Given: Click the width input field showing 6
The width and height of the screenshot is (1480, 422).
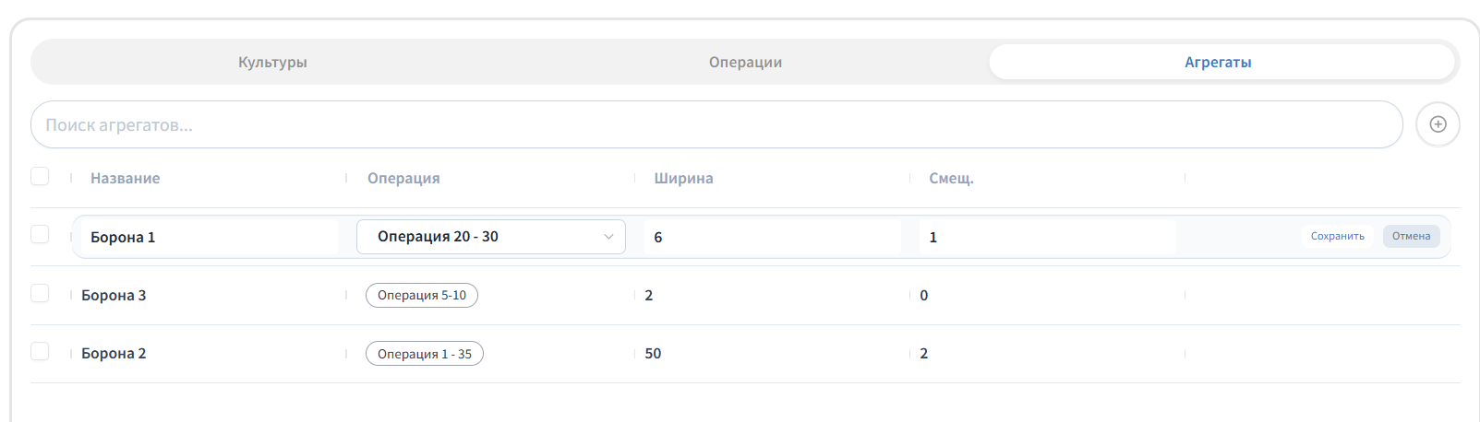Looking at the screenshot, I should (x=772, y=237).
